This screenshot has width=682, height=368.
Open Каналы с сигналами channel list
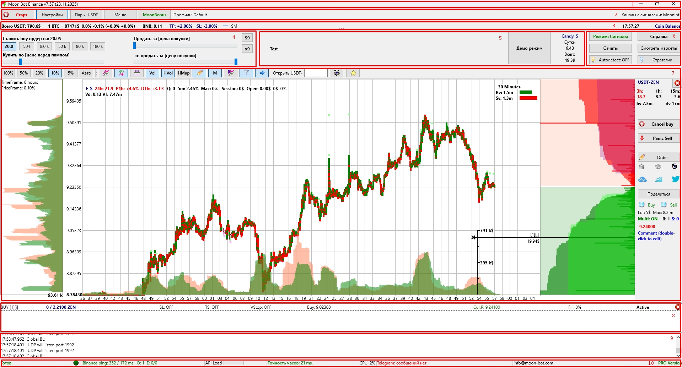click(x=650, y=15)
